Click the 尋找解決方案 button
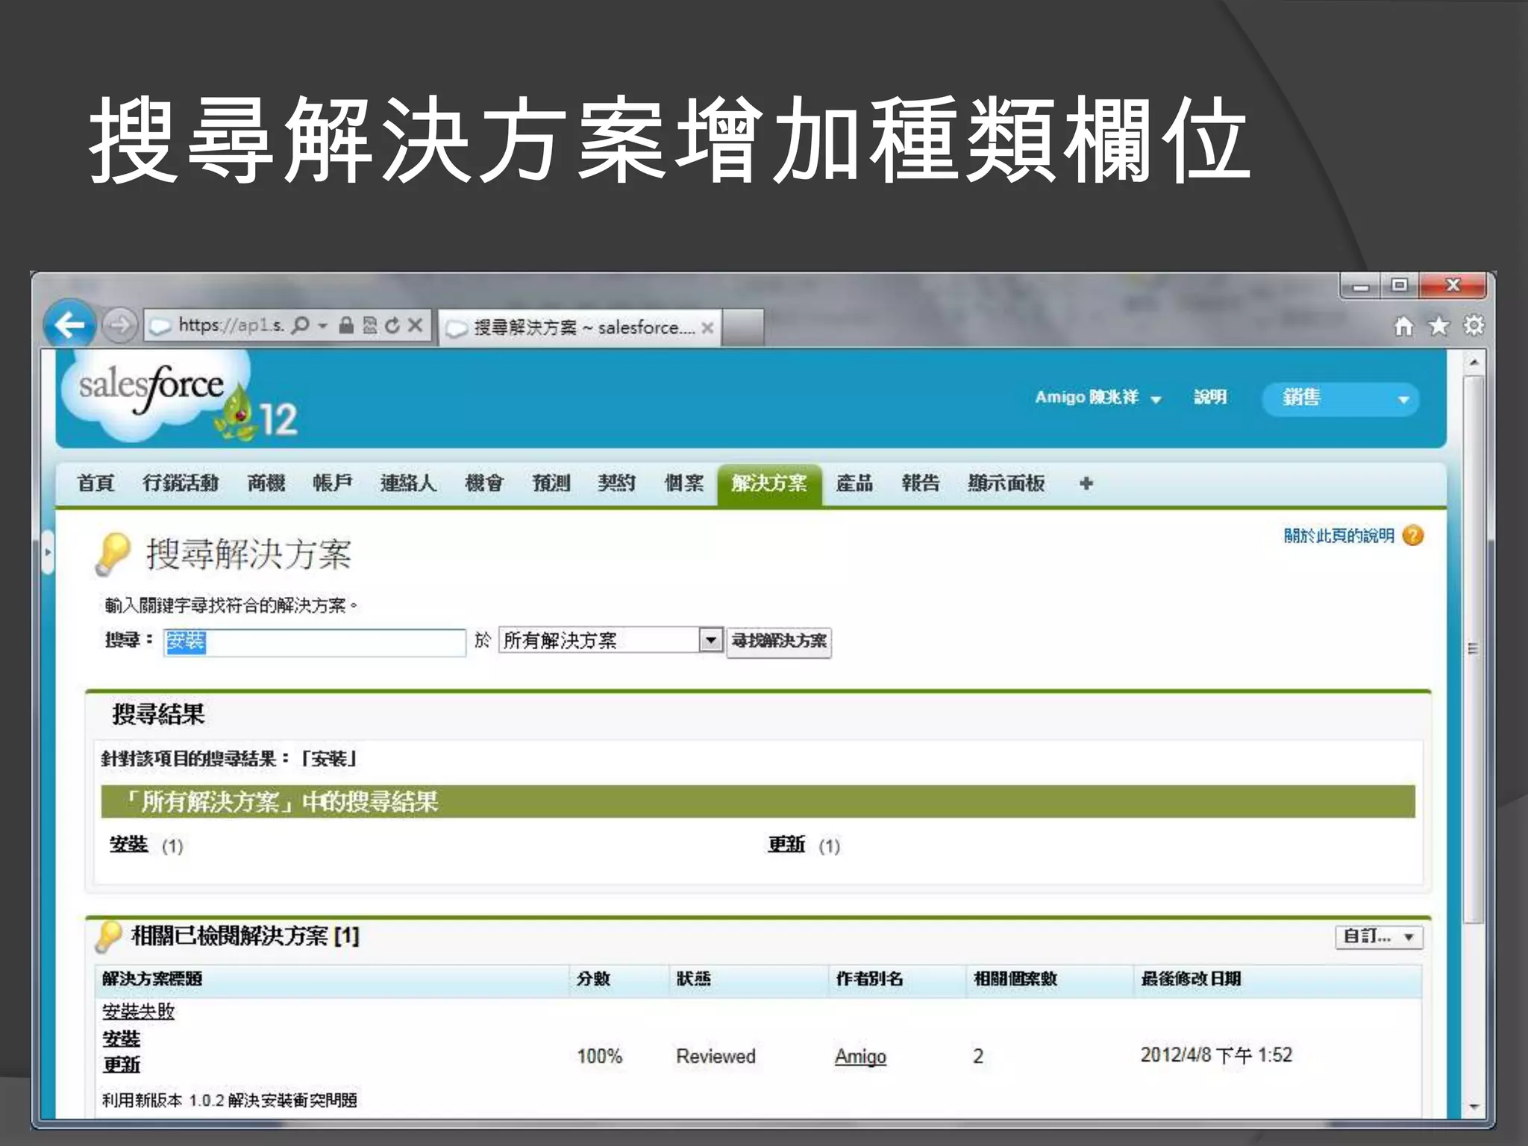The image size is (1528, 1146). 779,641
